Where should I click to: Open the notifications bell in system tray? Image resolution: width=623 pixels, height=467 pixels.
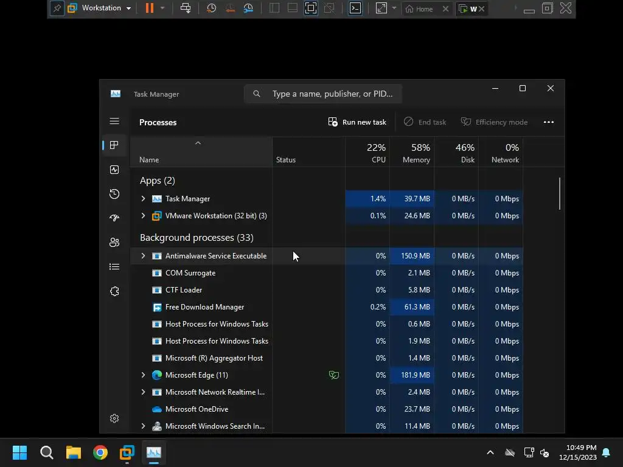pos(607,452)
